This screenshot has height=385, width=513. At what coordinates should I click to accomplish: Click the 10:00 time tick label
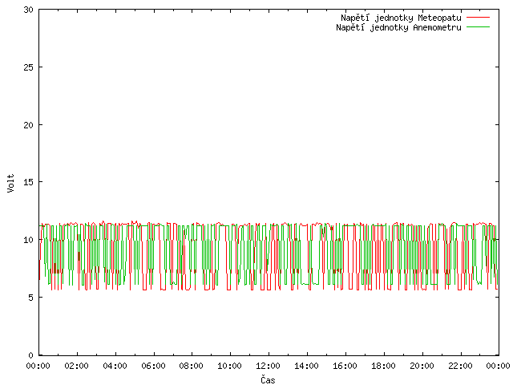pyautogui.click(x=230, y=366)
